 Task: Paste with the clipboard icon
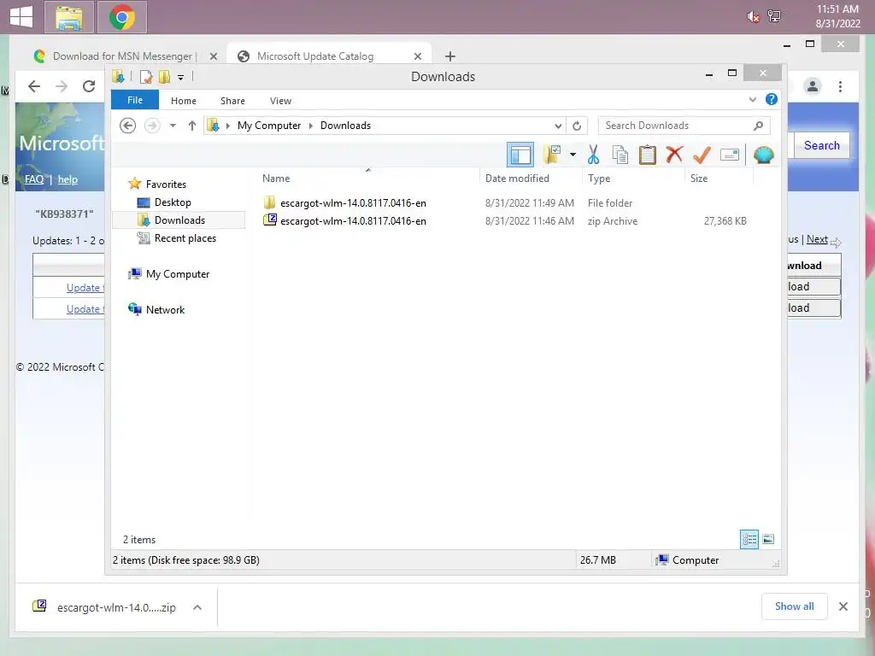click(648, 155)
